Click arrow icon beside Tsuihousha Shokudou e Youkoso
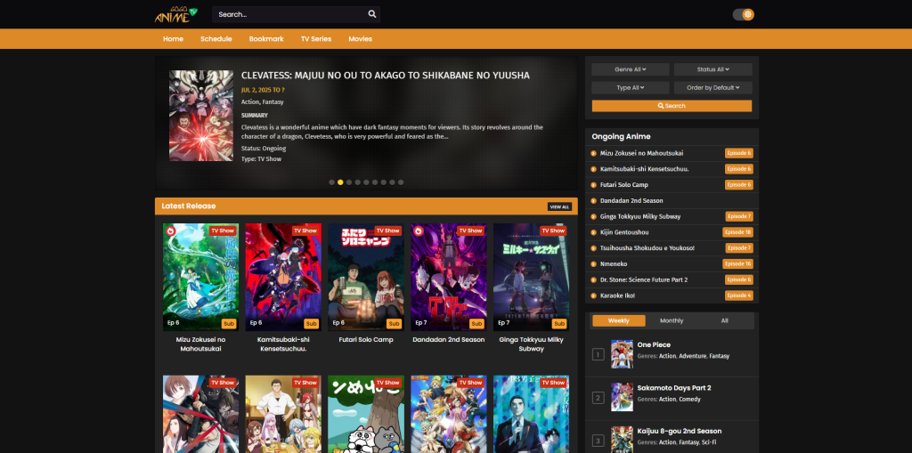This screenshot has width=912, height=453. pyautogui.click(x=594, y=248)
